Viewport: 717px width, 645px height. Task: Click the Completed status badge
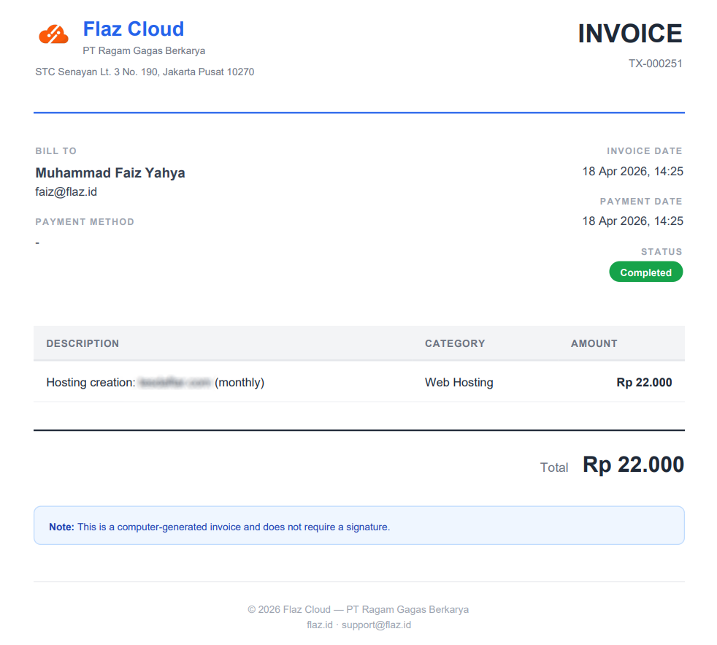click(x=645, y=272)
